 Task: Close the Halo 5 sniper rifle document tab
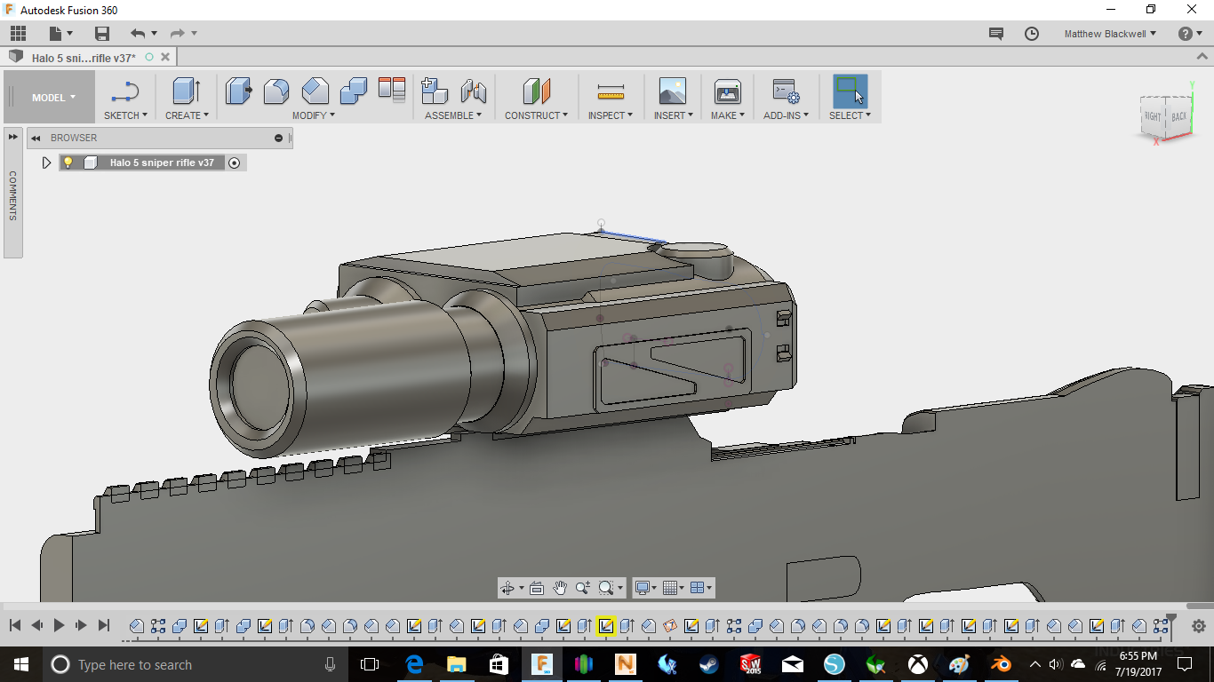pyautogui.click(x=164, y=57)
